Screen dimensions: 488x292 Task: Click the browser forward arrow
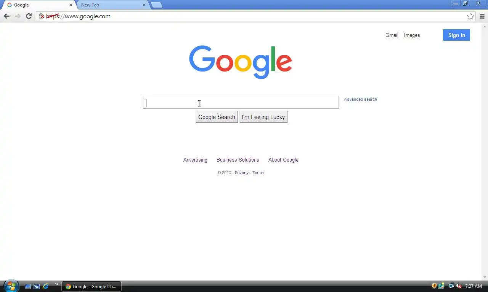coord(18,16)
